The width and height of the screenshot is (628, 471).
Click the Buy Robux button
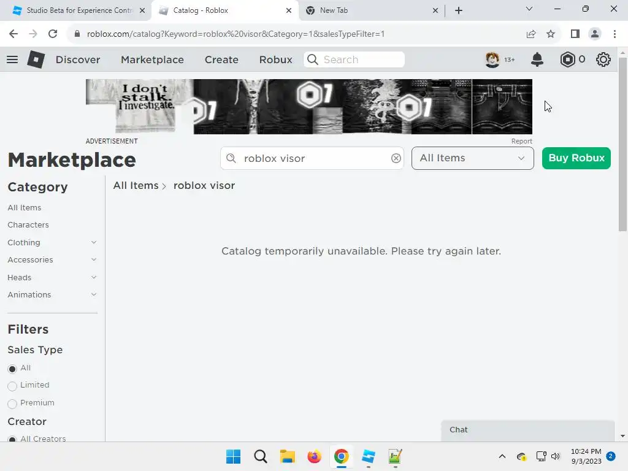[x=576, y=158]
